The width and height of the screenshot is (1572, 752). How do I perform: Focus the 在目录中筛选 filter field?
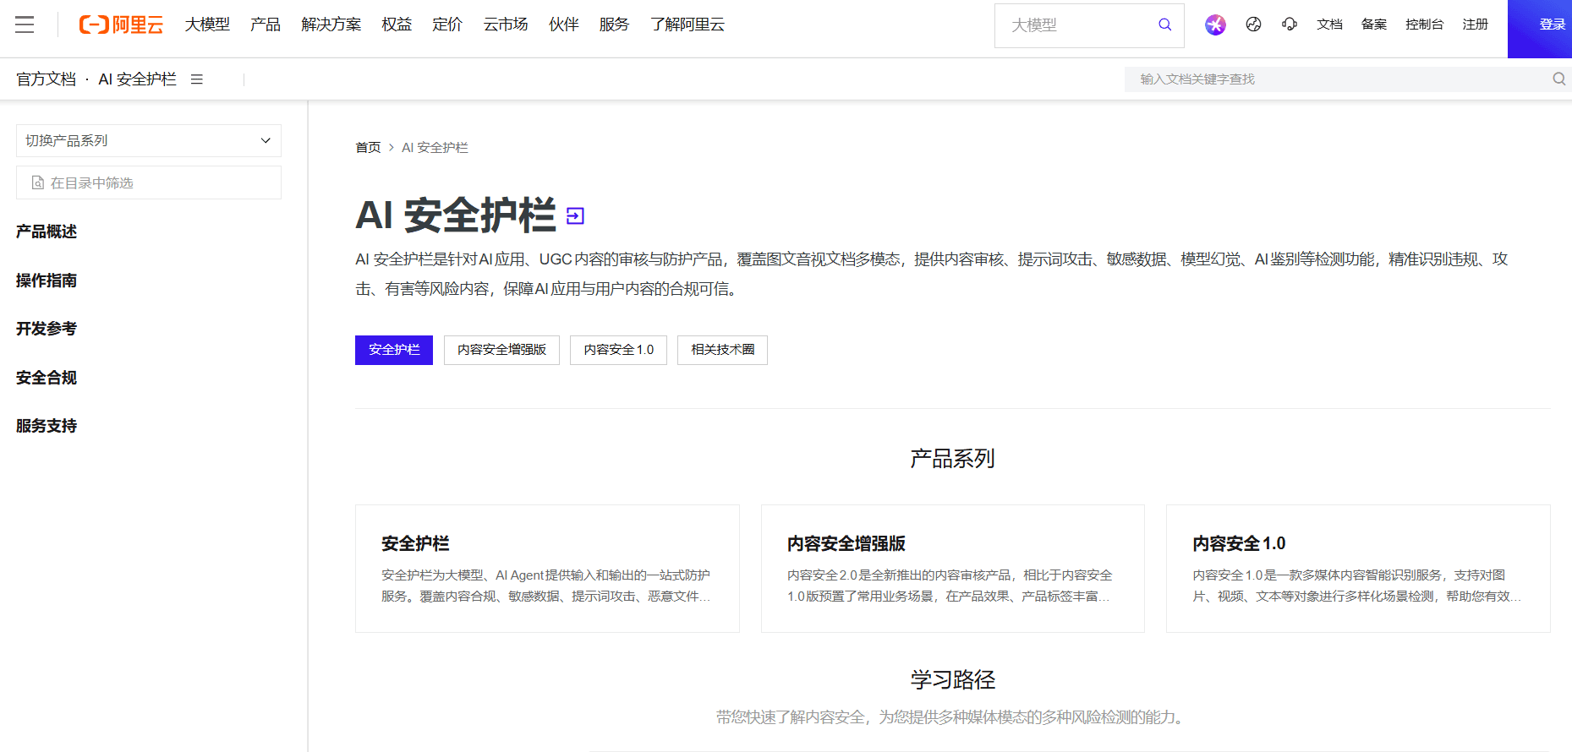click(x=149, y=183)
